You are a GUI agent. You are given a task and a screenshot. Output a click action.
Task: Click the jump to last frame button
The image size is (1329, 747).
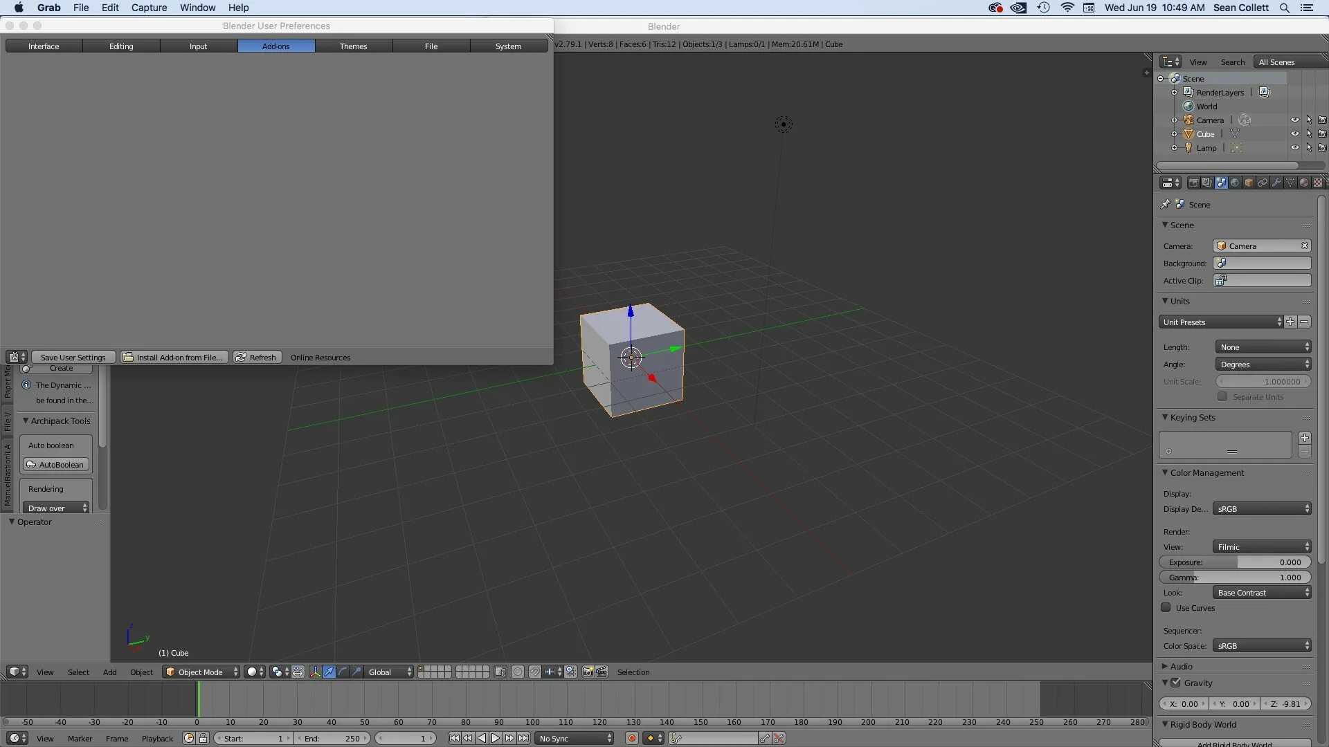(x=524, y=738)
